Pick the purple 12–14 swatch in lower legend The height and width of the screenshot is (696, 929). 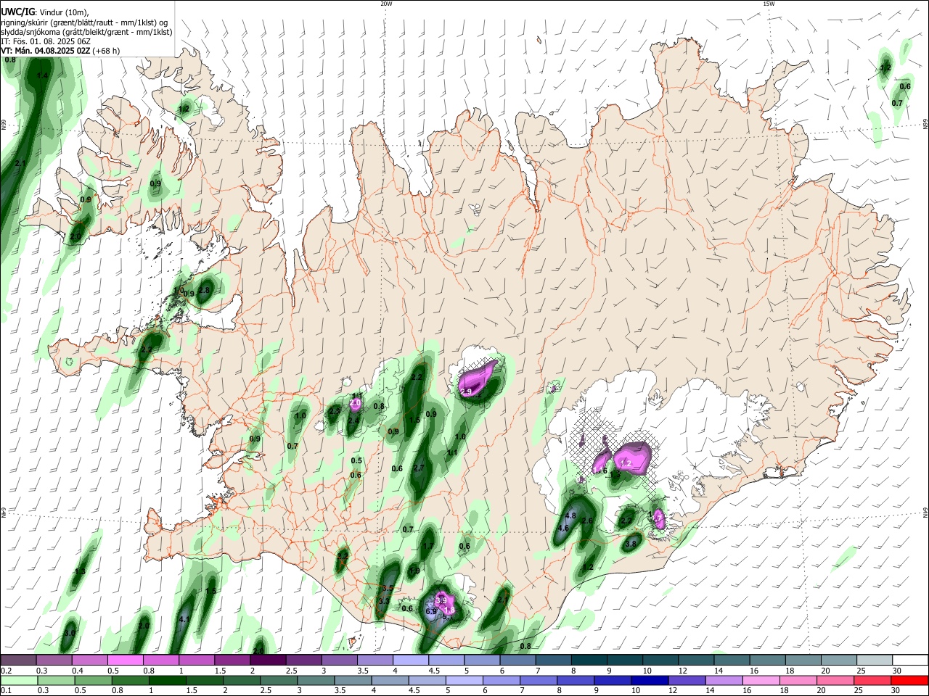tap(687, 681)
